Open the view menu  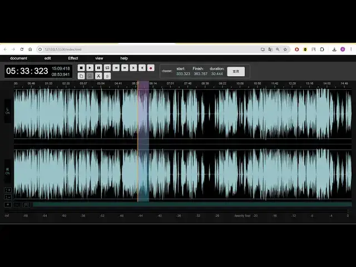click(x=99, y=58)
